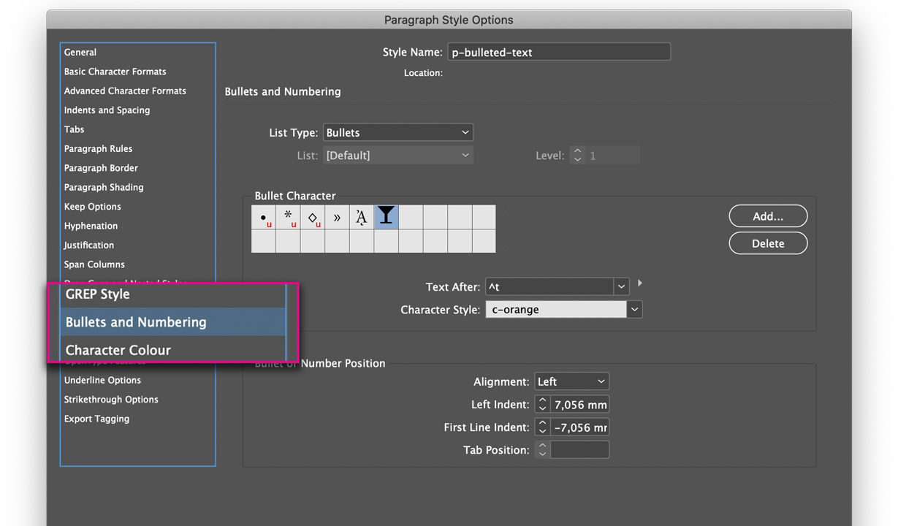This screenshot has height=526, width=898.
Task: Select the letter-A glyph bullet character
Action: point(361,216)
